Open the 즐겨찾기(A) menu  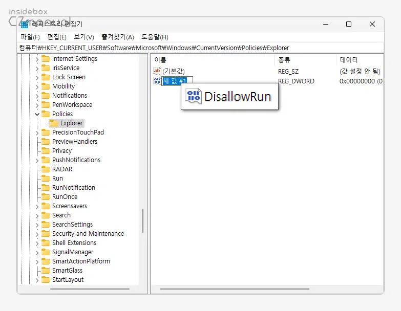117,37
